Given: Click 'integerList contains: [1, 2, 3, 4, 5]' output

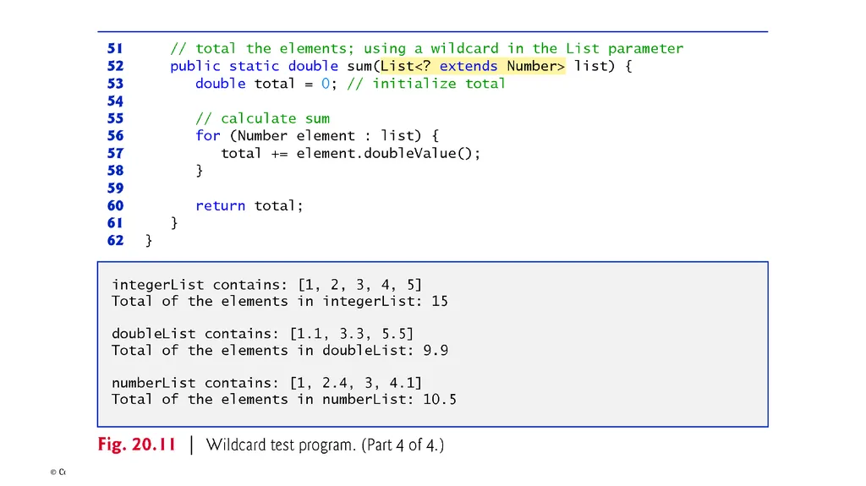Looking at the screenshot, I should click(266, 285).
